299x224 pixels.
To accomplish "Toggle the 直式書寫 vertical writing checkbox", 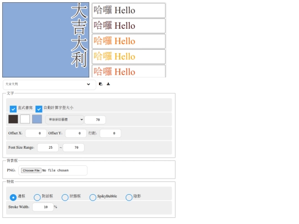I will coord(13,109).
